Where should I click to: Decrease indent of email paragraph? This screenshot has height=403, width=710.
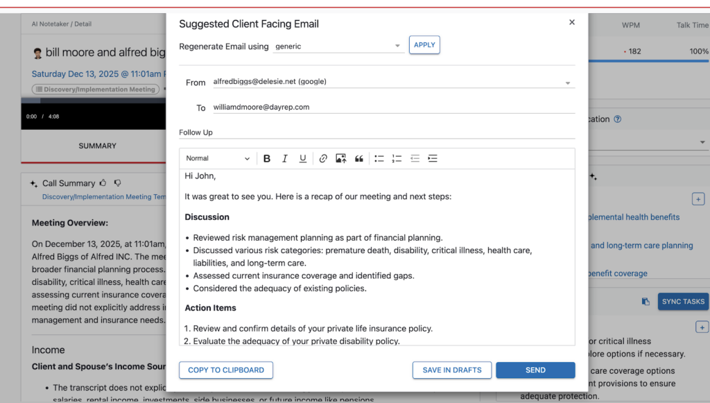point(415,159)
